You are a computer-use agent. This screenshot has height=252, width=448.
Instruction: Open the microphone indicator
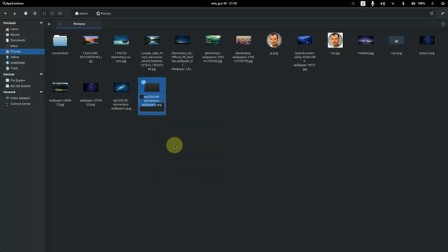tap(372, 3)
